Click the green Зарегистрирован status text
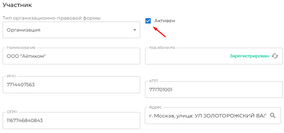284x133 pixels. (249, 56)
